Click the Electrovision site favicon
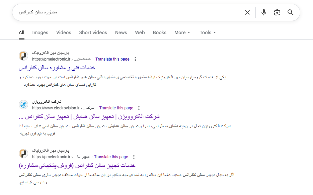Image resolution: width=313 pixels, height=195 pixels. pos(23,105)
